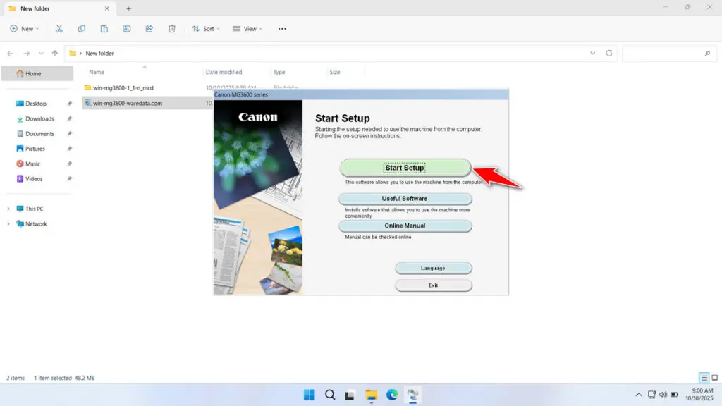The image size is (722, 406).
Task: Click the Start Setup button
Action: [405, 168]
